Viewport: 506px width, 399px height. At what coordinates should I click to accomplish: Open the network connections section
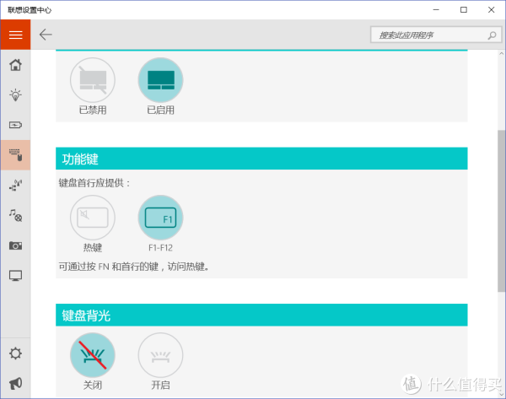[x=15, y=185]
